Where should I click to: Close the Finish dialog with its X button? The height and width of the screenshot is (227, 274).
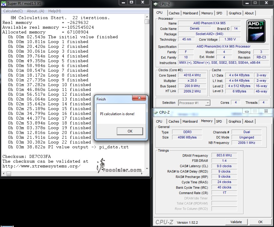click(x=139, y=98)
